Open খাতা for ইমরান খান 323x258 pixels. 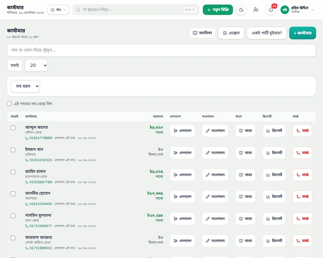[245, 153]
